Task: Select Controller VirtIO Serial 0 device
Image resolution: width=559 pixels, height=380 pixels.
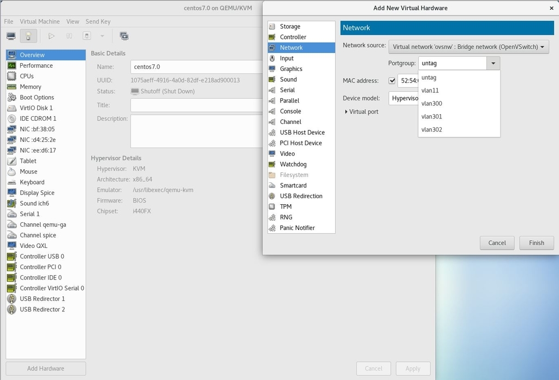Action: (46, 288)
